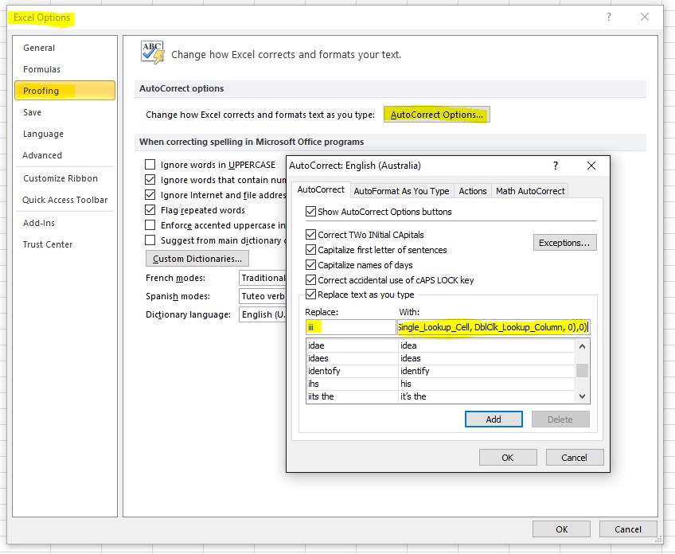Enable Ignore words in UPPERCASE
675x554 pixels.
click(x=150, y=165)
